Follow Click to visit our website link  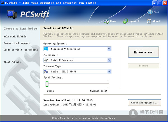[x=21, y=50]
